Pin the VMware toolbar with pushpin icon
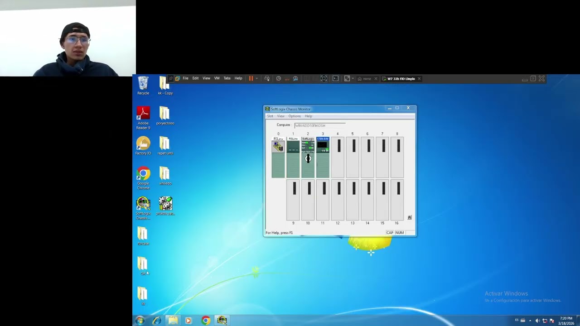The image size is (580, 326). click(x=171, y=78)
